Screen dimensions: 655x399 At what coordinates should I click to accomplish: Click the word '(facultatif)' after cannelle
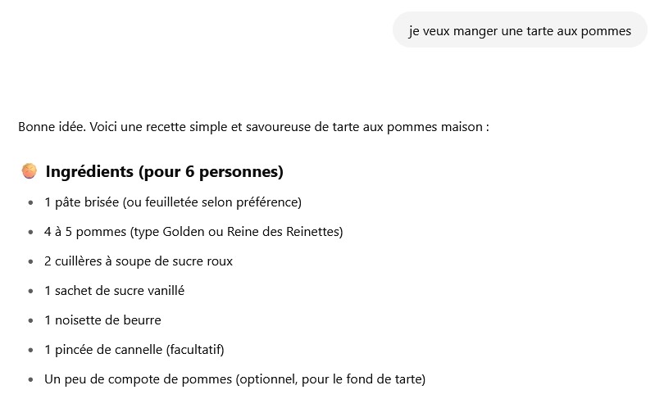(x=195, y=350)
